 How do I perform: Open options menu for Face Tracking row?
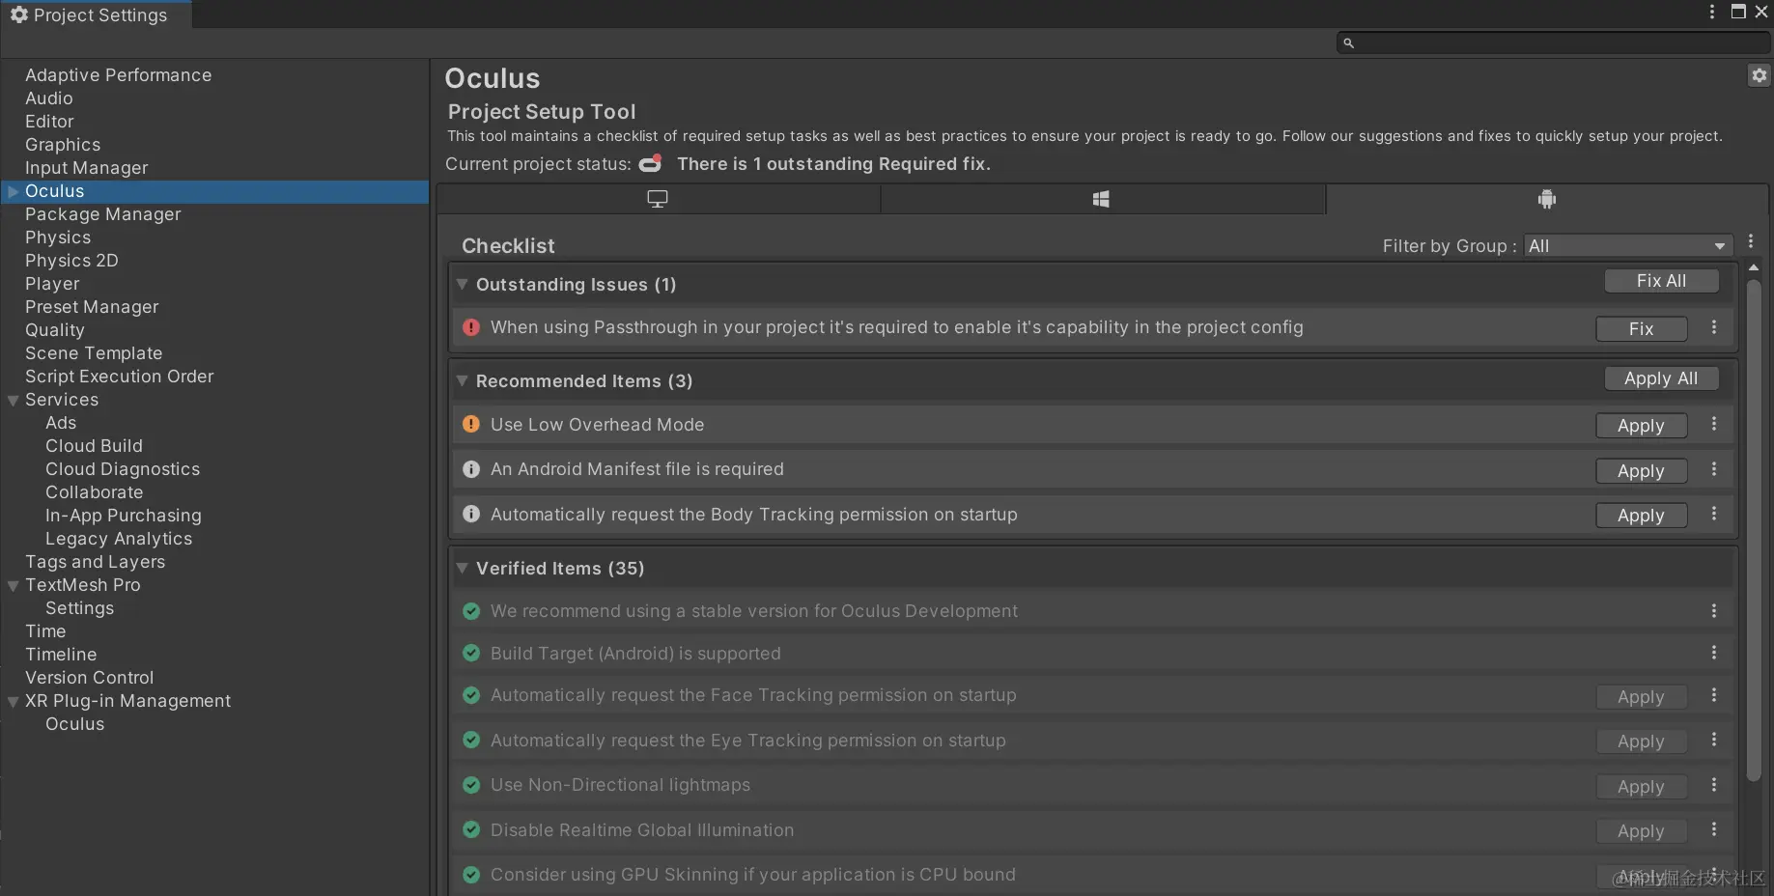(x=1714, y=695)
